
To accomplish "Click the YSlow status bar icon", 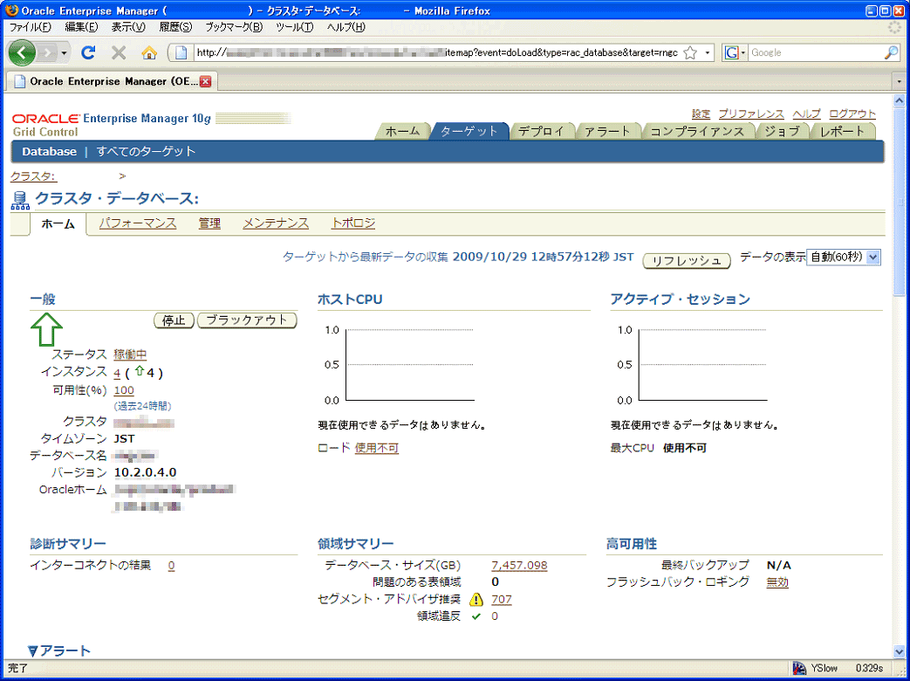I will 801,668.
